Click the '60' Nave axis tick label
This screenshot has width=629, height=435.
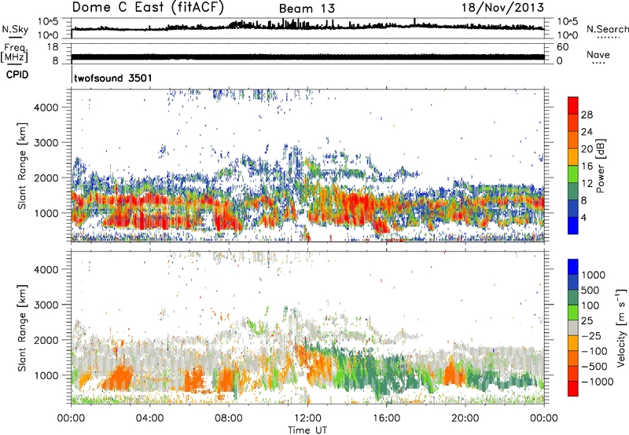pyautogui.click(x=563, y=47)
